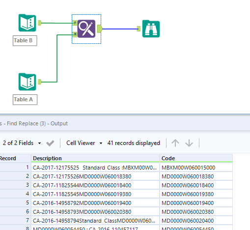This screenshot has height=230, width=250.
Task: Click the Code column header
Action: [x=196, y=158]
